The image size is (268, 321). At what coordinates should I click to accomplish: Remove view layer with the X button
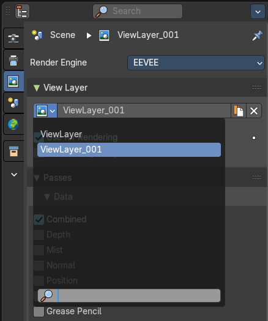tap(254, 111)
